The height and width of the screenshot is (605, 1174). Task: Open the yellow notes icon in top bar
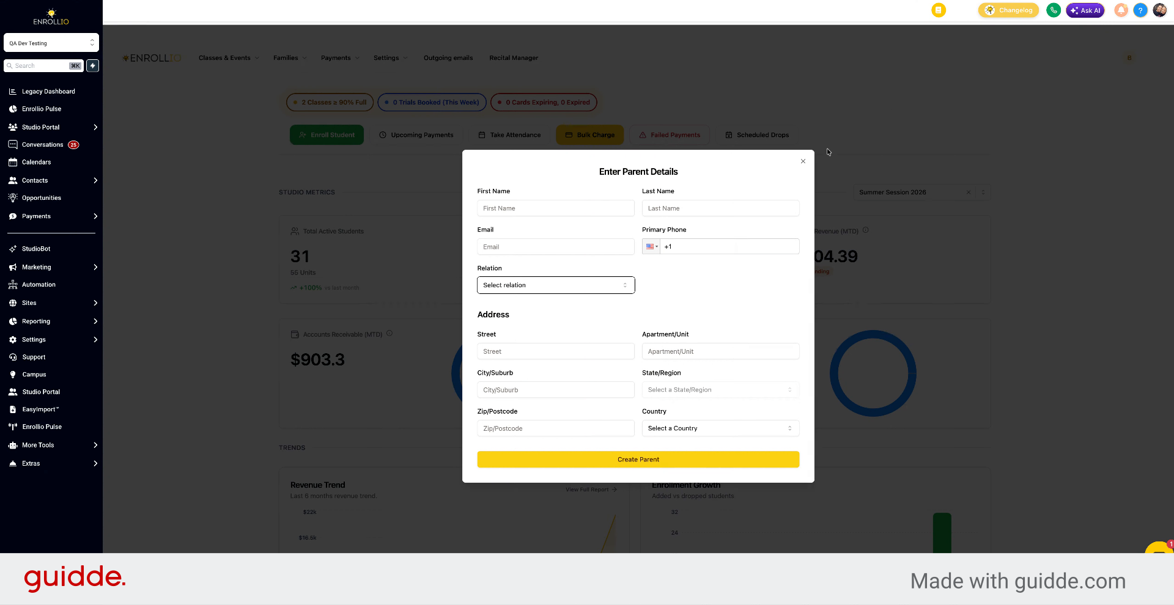point(939,10)
